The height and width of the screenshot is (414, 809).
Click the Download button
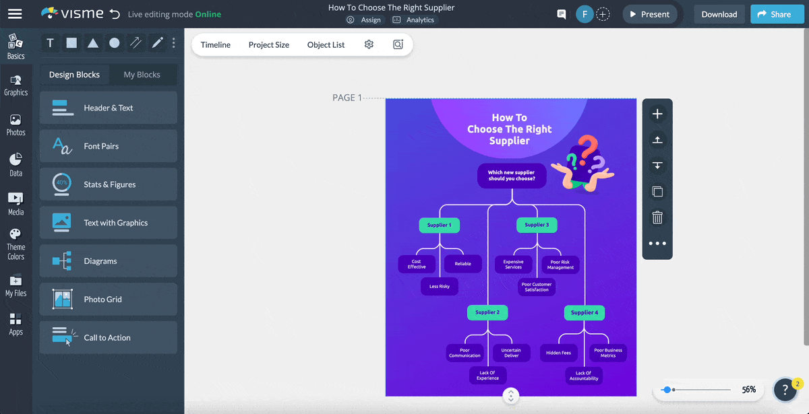coord(719,13)
